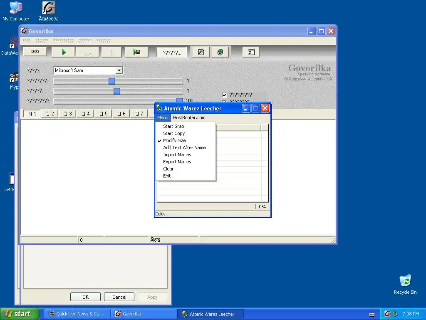The width and height of the screenshot is (426, 320).
Task: Open the checklist document icon in toolbar
Action: tap(201, 52)
